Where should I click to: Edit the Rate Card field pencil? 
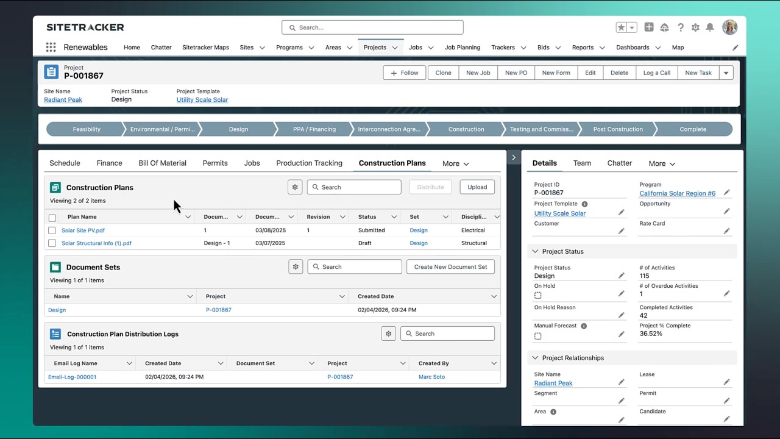coord(726,231)
